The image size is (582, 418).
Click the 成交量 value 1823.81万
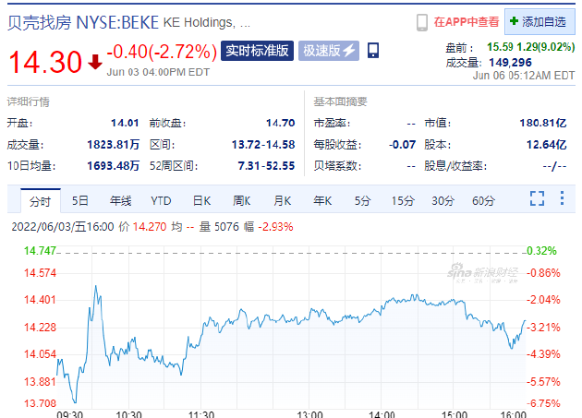pyautogui.click(x=114, y=144)
